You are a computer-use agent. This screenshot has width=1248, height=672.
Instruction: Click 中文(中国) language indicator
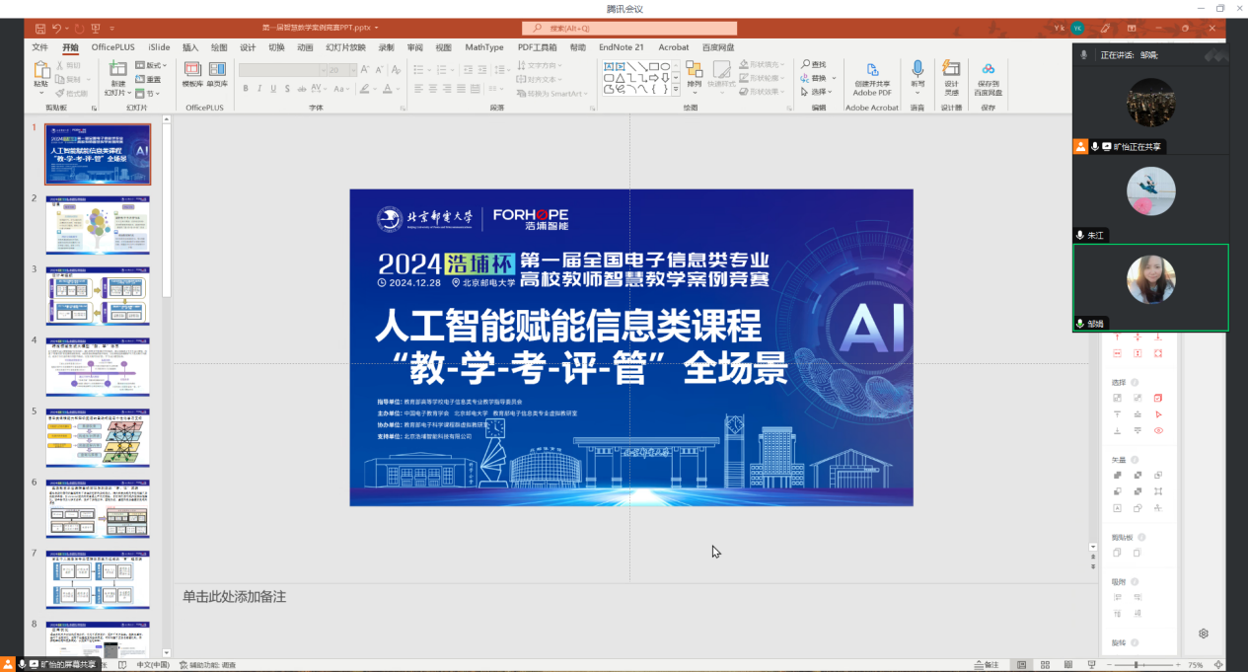153,665
